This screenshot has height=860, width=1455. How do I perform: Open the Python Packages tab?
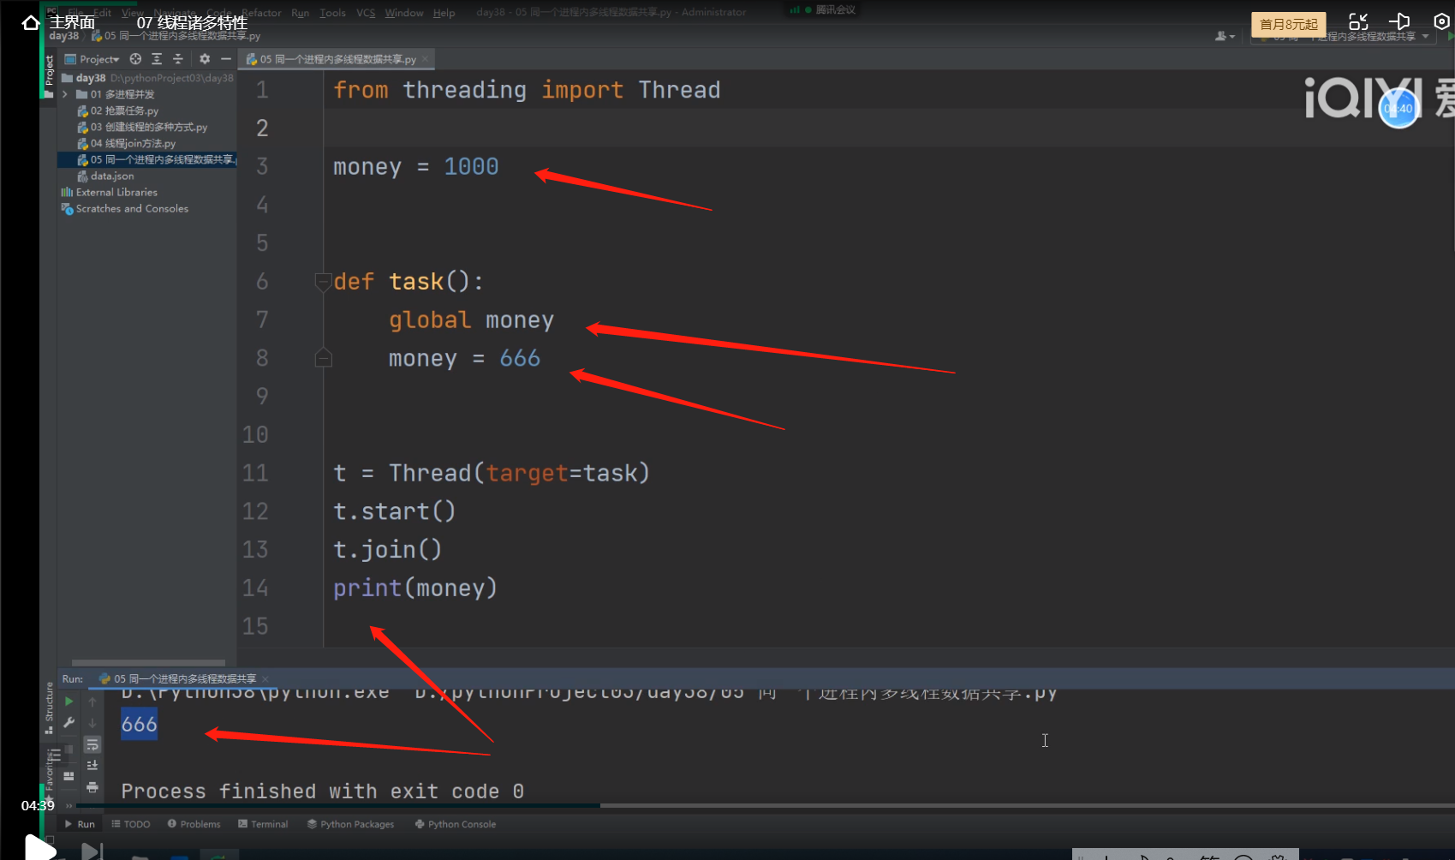tap(351, 824)
